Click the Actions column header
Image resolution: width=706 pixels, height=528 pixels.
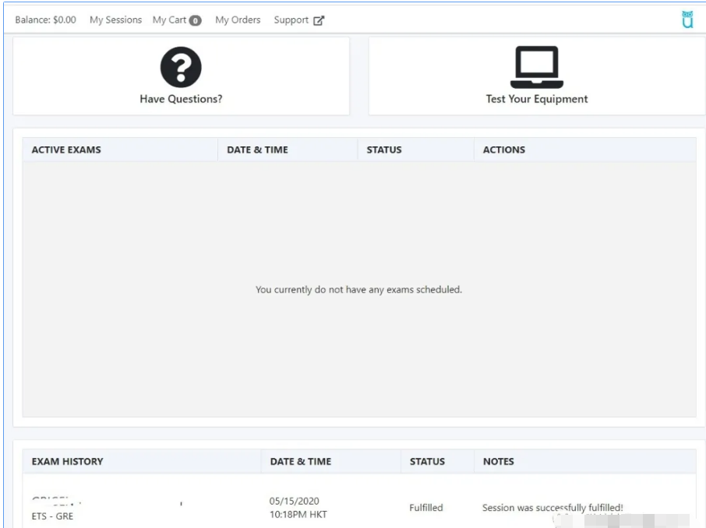coord(503,150)
